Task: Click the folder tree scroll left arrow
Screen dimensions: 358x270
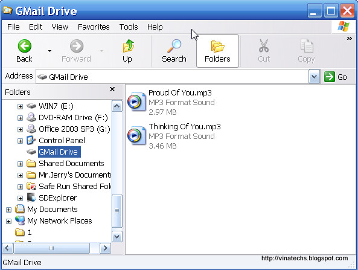Action: (x=7, y=248)
